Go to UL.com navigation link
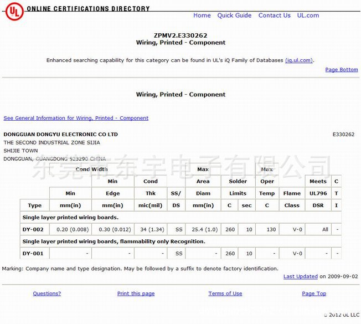Image resolution: width=361 pixels, height=324 pixels. pyautogui.click(x=308, y=16)
